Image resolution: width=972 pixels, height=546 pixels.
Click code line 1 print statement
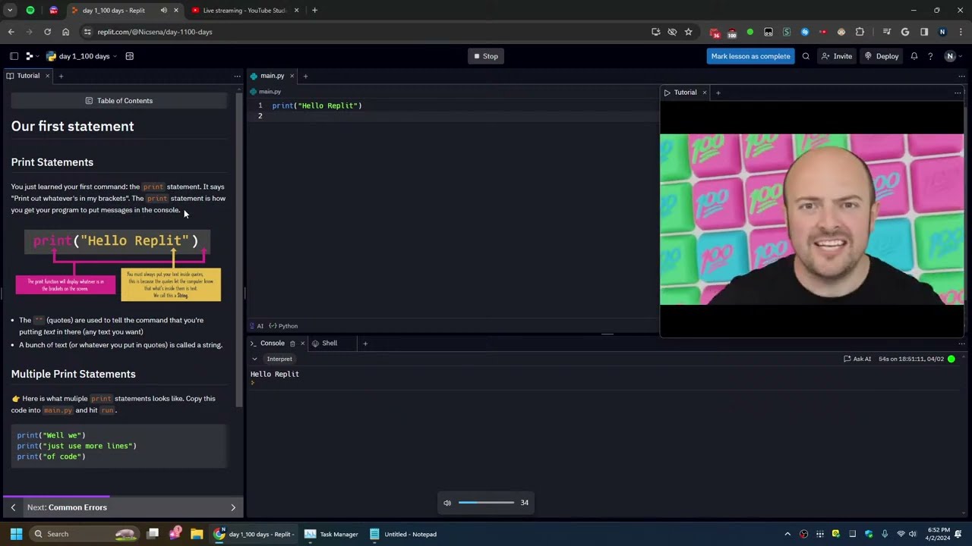(x=317, y=105)
